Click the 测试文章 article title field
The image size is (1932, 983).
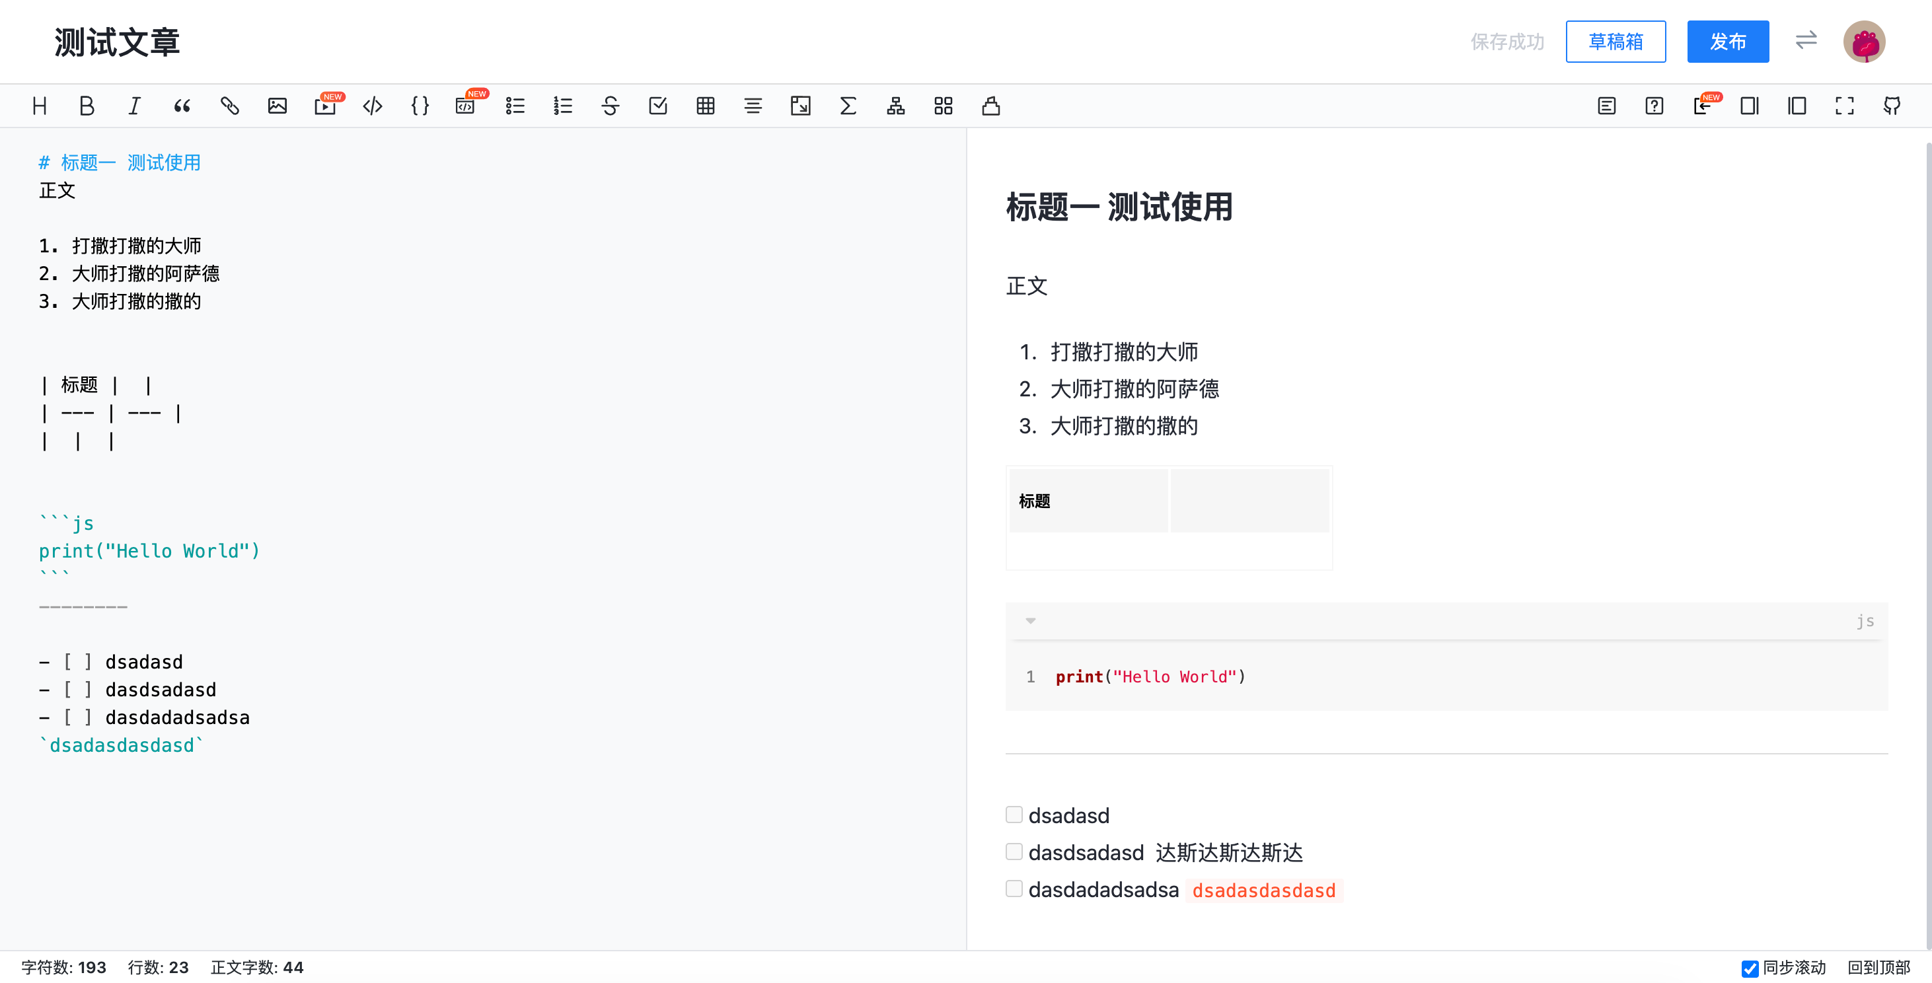[x=117, y=42]
